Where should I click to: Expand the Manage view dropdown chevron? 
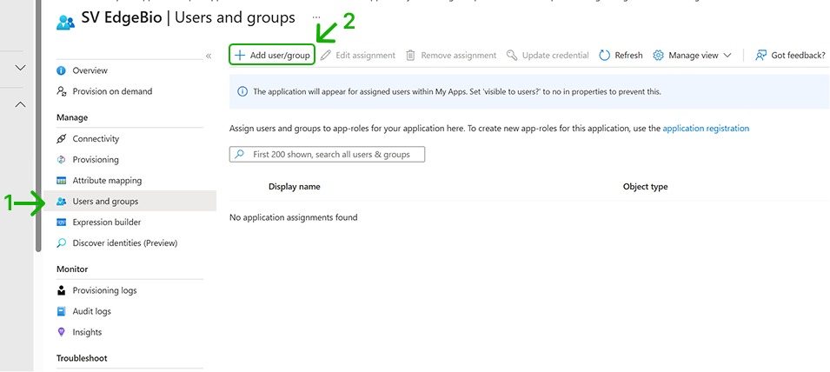(x=727, y=55)
